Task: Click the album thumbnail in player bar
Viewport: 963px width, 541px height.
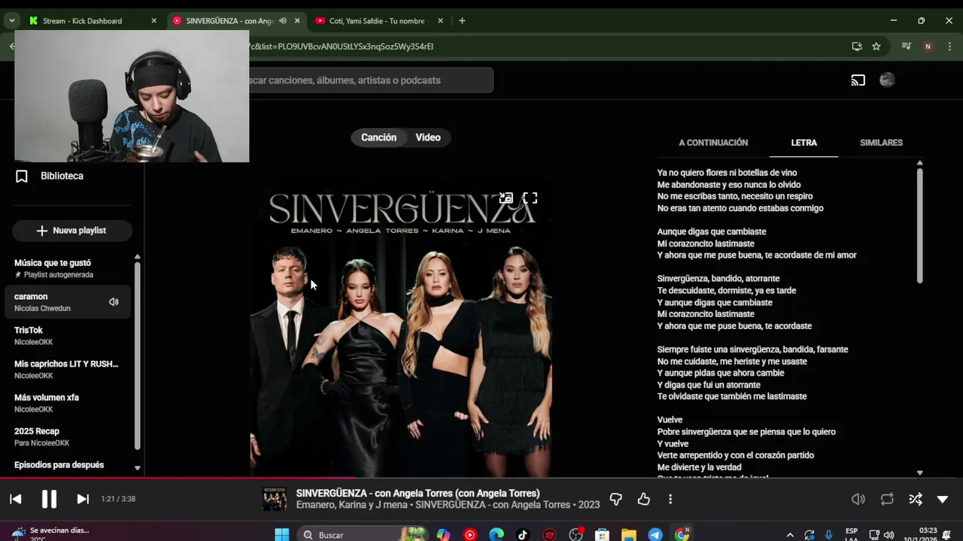Action: tap(274, 499)
